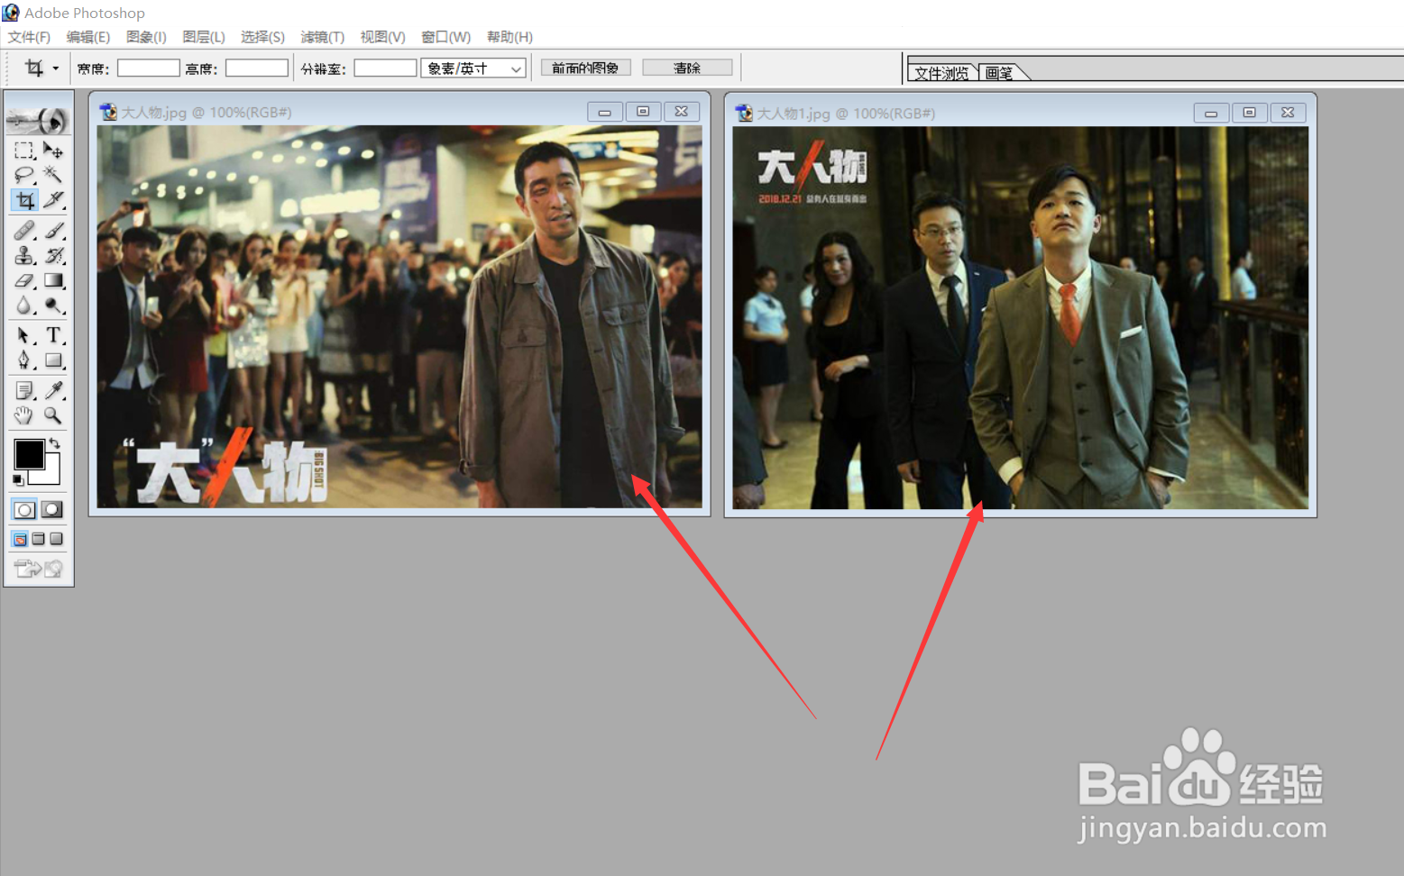Click the 高度 input field
This screenshot has height=876, width=1404.
[257, 68]
